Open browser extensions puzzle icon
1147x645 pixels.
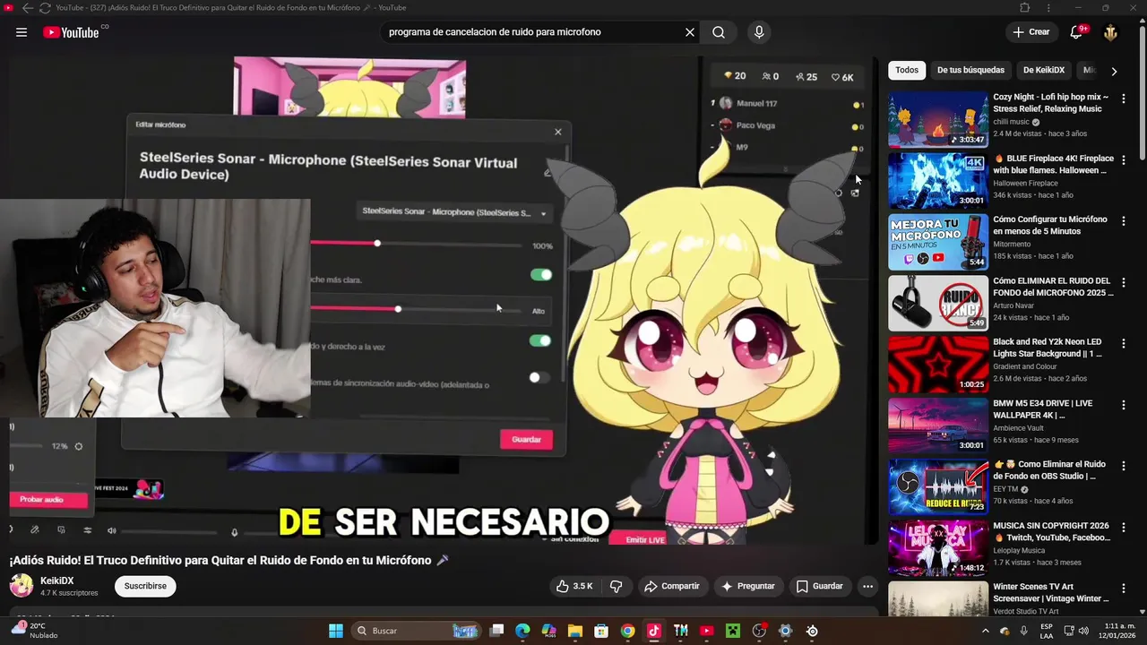pyautogui.click(x=1025, y=8)
